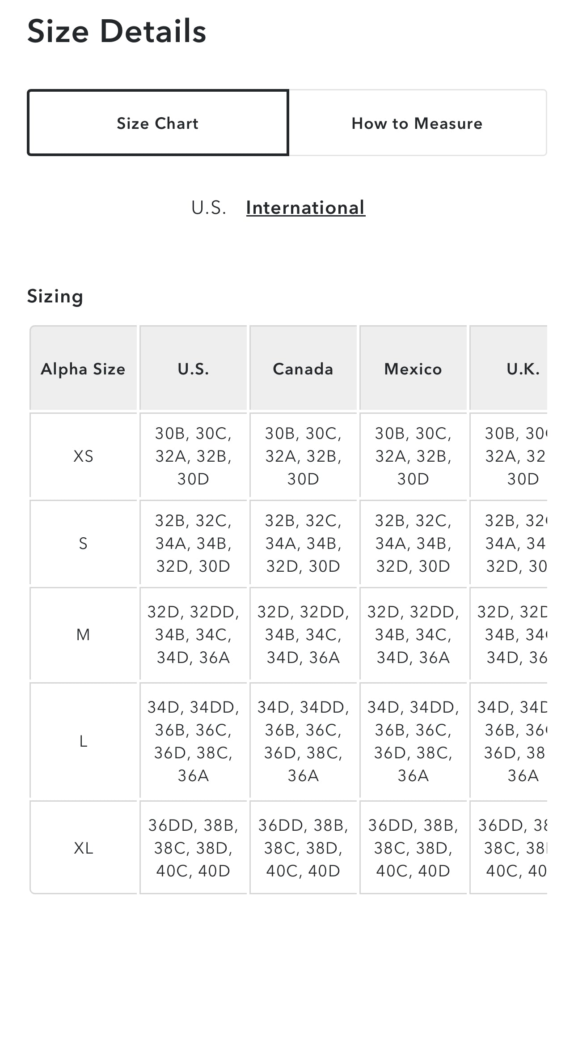Select the Size Chart tab

point(158,123)
